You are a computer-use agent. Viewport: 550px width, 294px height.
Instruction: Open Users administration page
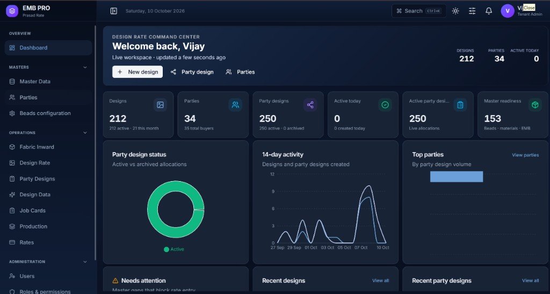48,276
